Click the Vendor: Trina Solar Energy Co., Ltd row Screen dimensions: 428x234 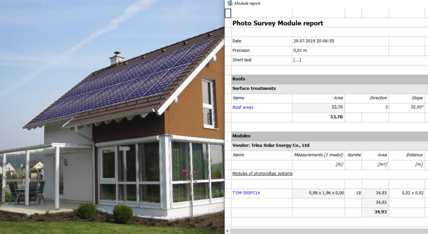pos(329,146)
